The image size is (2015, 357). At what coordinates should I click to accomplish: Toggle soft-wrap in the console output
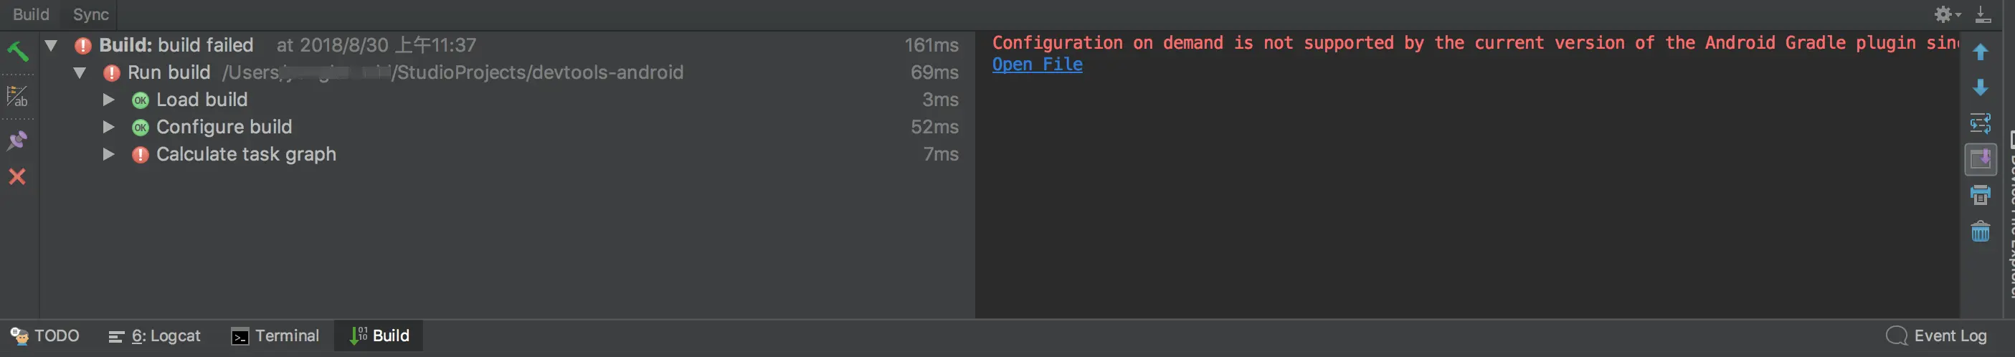coord(1980,123)
